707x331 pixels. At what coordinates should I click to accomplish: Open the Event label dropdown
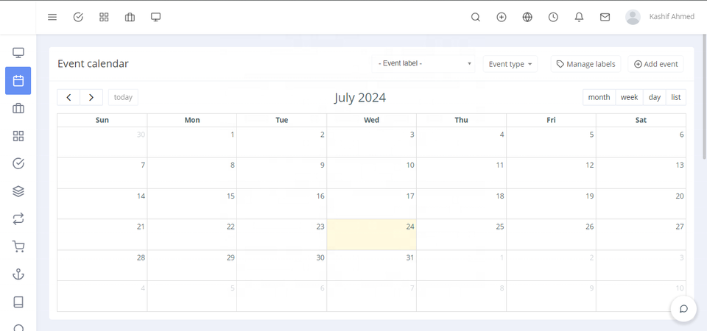(x=424, y=64)
